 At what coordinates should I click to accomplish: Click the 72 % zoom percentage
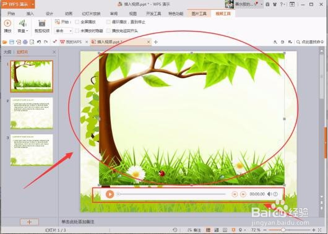coord(256,230)
